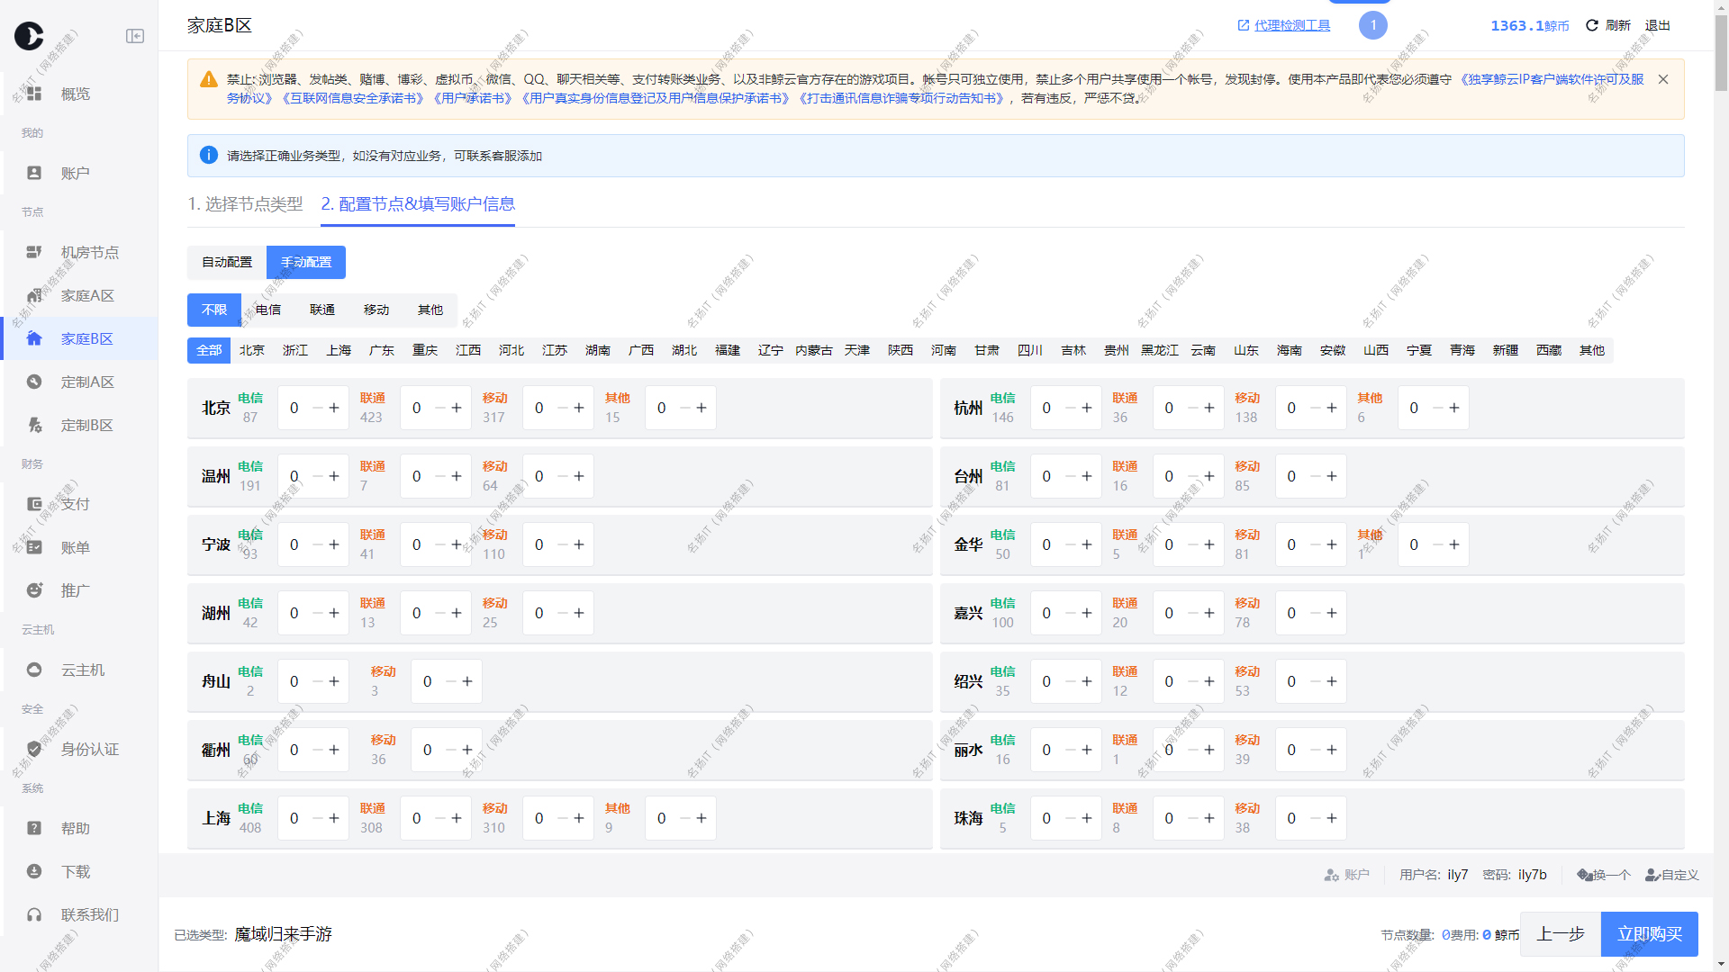Filter regions by 浙江
This screenshot has width=1729, height=972.
295,350
